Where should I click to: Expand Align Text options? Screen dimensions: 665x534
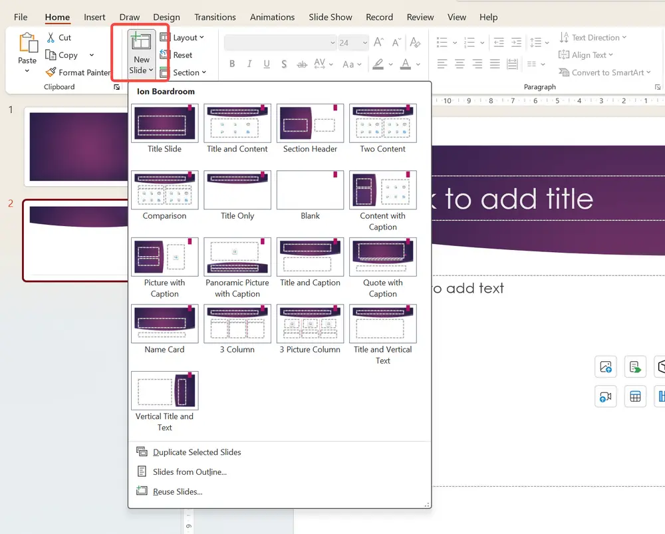pos(586,55)
